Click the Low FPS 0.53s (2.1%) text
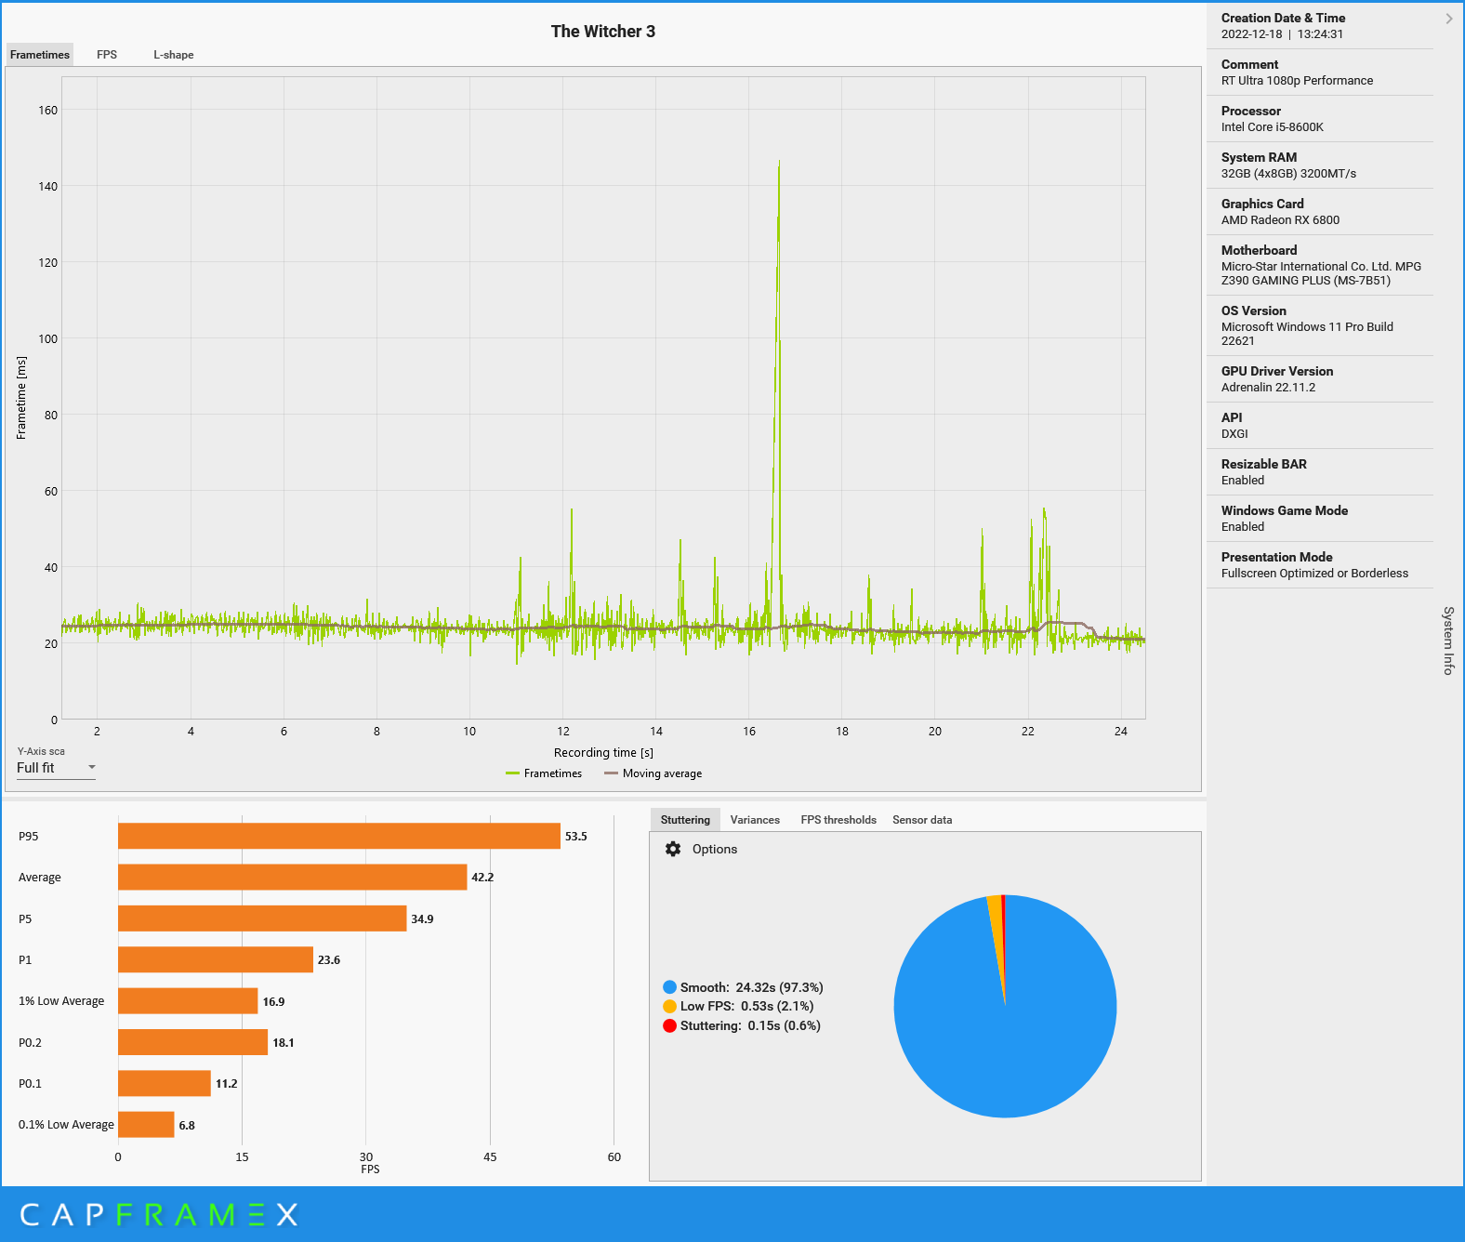Viewport: 1465px width, 1242px height. [x=746, y=1006]
